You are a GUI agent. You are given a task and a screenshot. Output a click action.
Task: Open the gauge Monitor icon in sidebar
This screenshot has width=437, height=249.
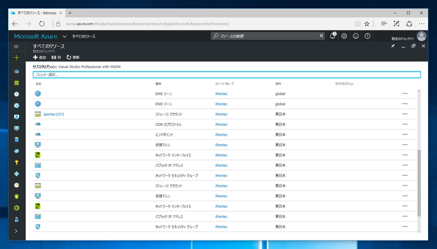tap(16, 185)
